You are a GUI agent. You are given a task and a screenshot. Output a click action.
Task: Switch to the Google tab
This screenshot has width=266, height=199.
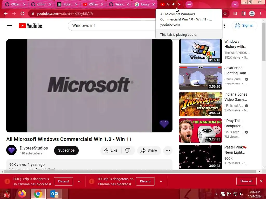click(x=144, y=4)
